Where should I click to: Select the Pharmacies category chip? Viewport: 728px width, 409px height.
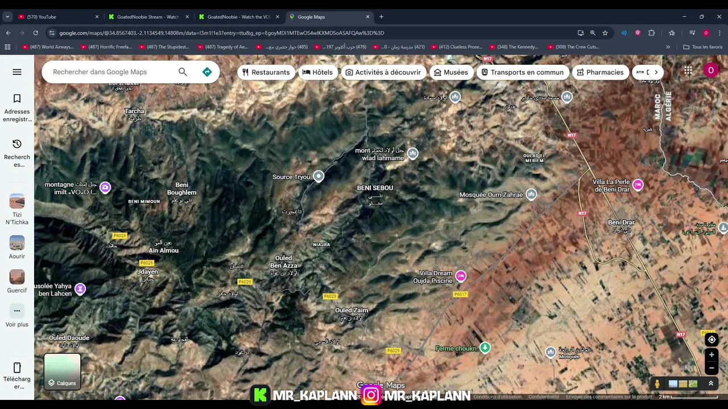click(x=600, y=72)
